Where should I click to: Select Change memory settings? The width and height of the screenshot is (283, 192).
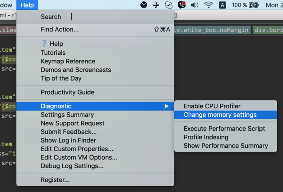pos(220,115)
